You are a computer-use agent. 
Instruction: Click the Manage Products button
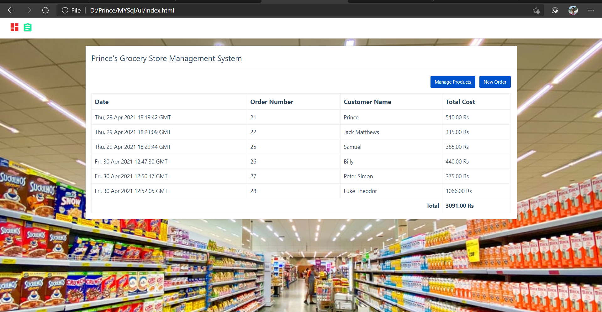(x=453, y=82)
